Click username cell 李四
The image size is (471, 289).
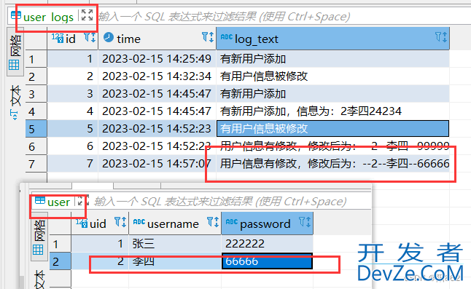click(175, 261)
